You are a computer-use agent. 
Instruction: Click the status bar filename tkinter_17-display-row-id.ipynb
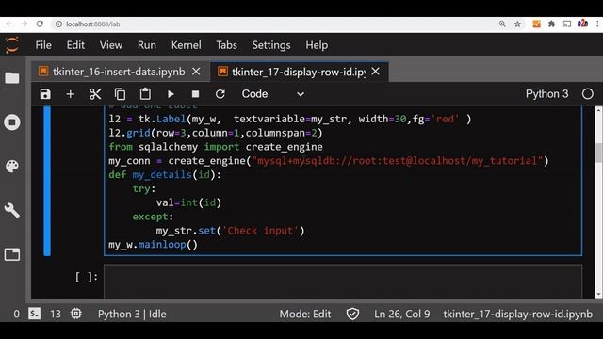pos(518,314)
